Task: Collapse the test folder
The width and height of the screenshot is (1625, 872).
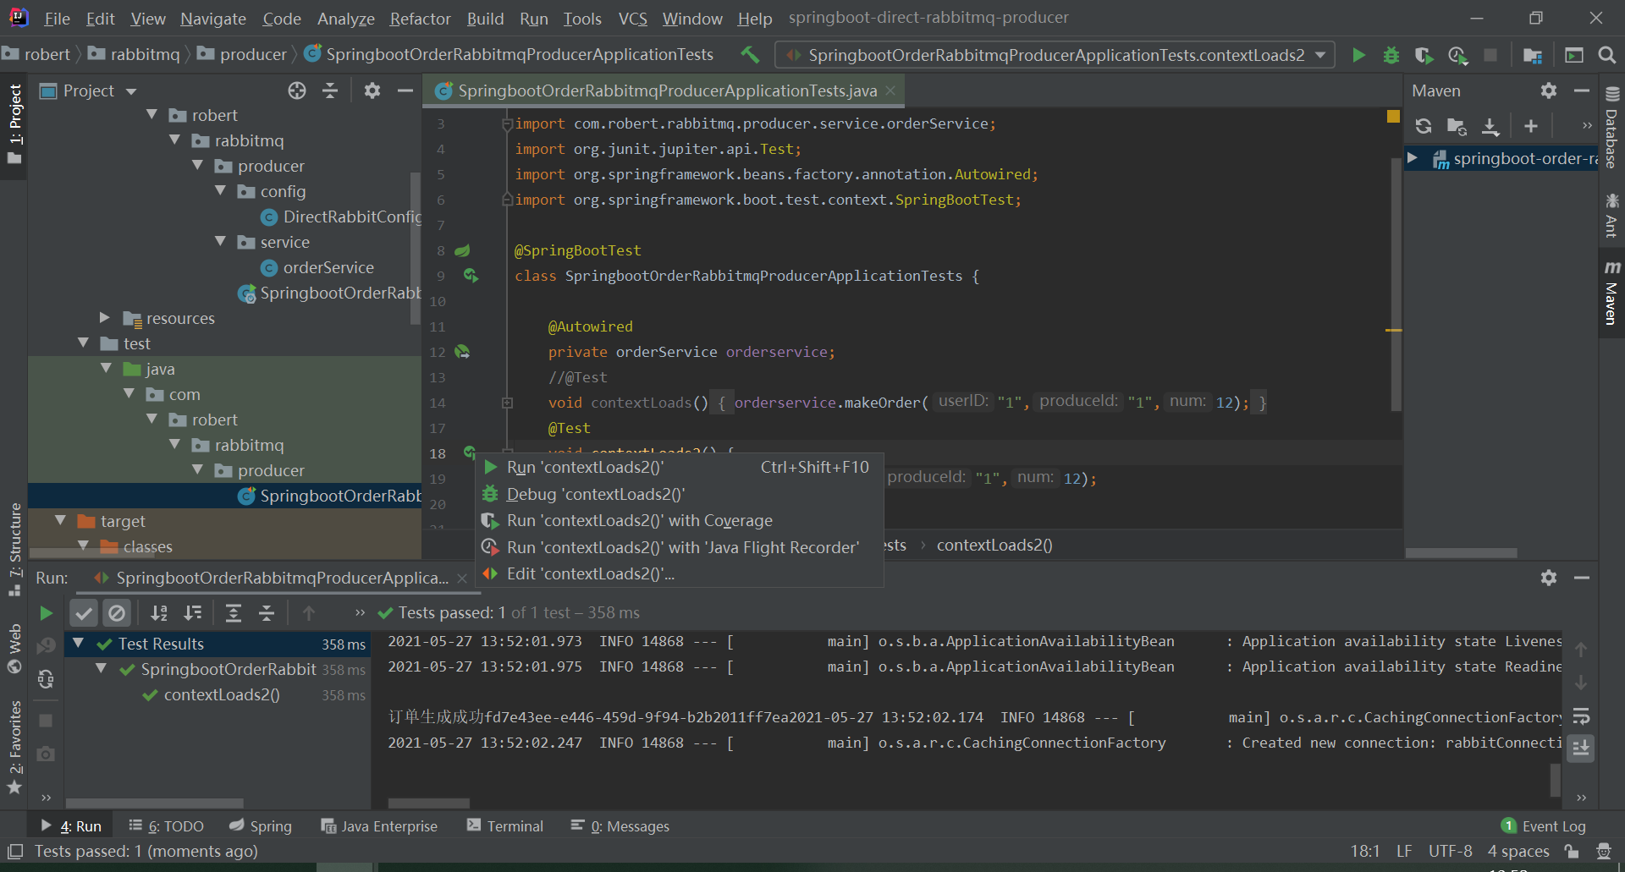Action: pyautogui.click(x=83, y=343)
